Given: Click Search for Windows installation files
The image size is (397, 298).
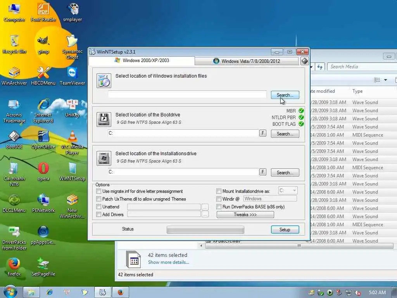Looking at the screenshot, I should [285, 95].
